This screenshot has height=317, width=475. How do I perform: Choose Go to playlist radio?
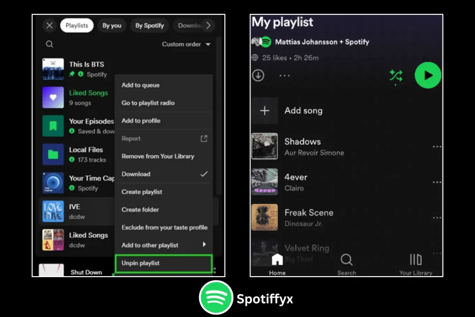coord(164,103)
